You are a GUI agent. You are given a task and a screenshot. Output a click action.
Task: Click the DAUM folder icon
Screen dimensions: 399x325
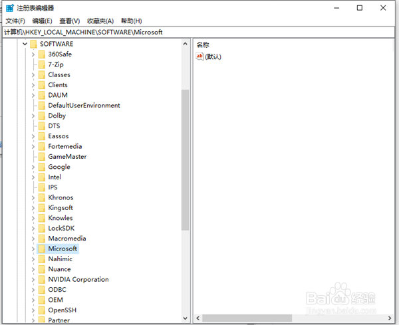point(42,95)
